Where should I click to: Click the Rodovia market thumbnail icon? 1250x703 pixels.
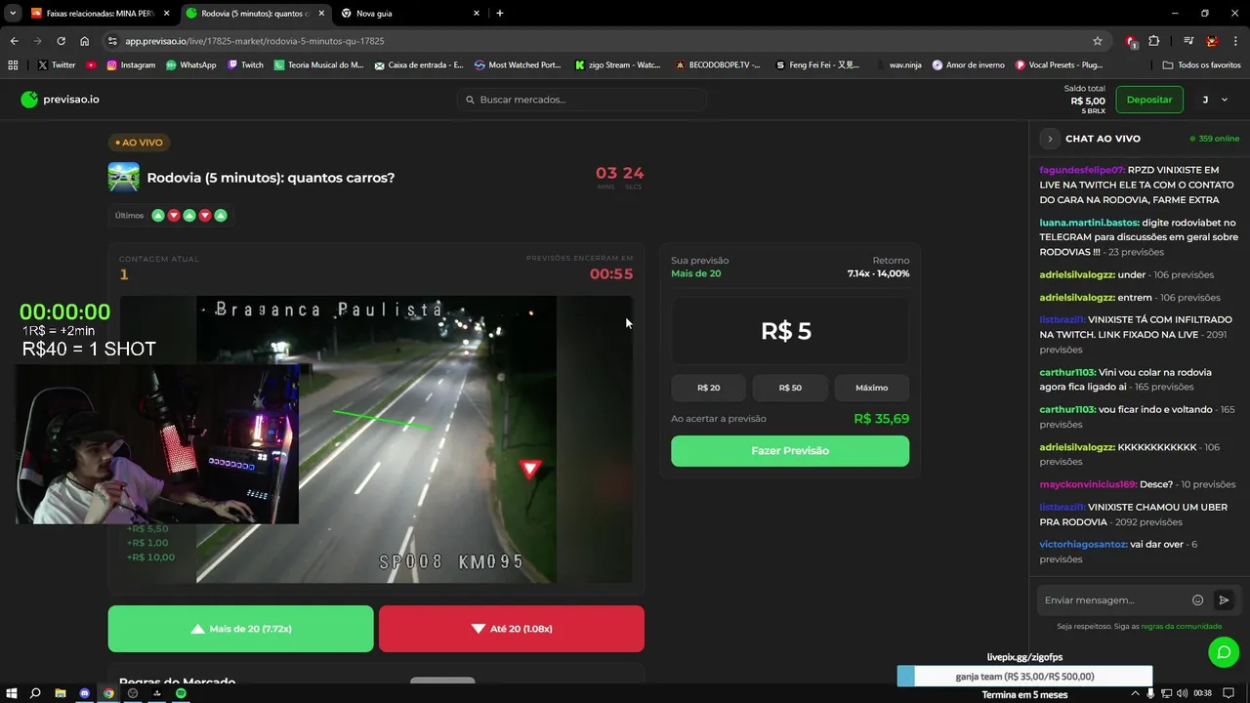pyautogui.click(x=124, y=178)
